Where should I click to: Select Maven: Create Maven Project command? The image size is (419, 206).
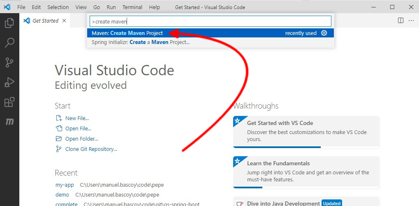pos(127,33)
